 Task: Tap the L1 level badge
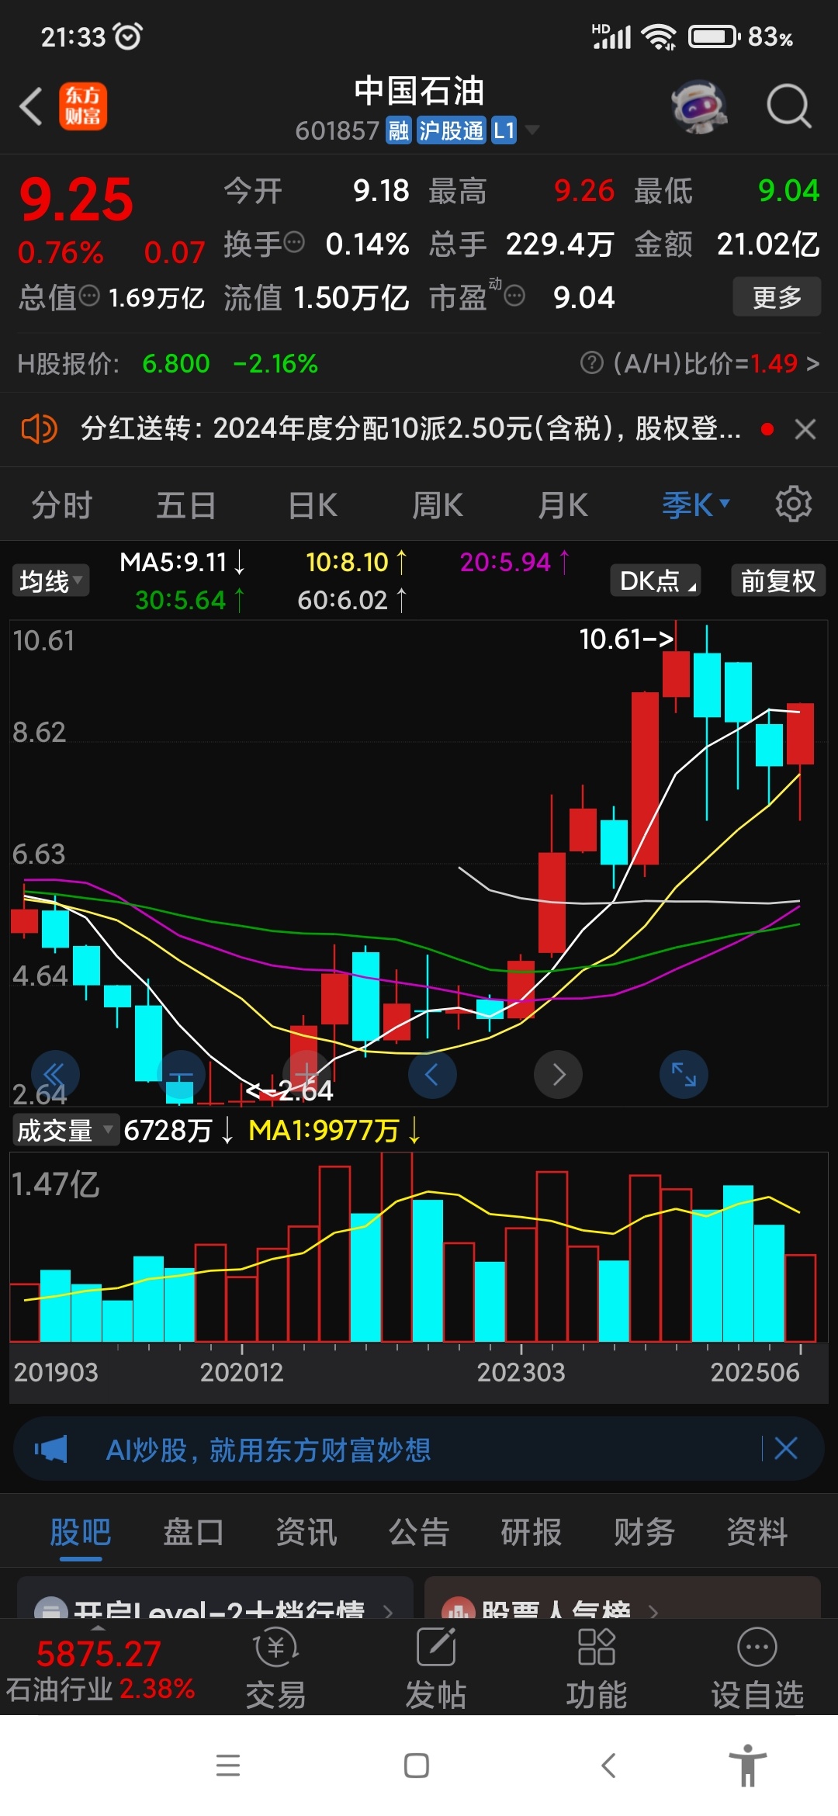[504, 130]
